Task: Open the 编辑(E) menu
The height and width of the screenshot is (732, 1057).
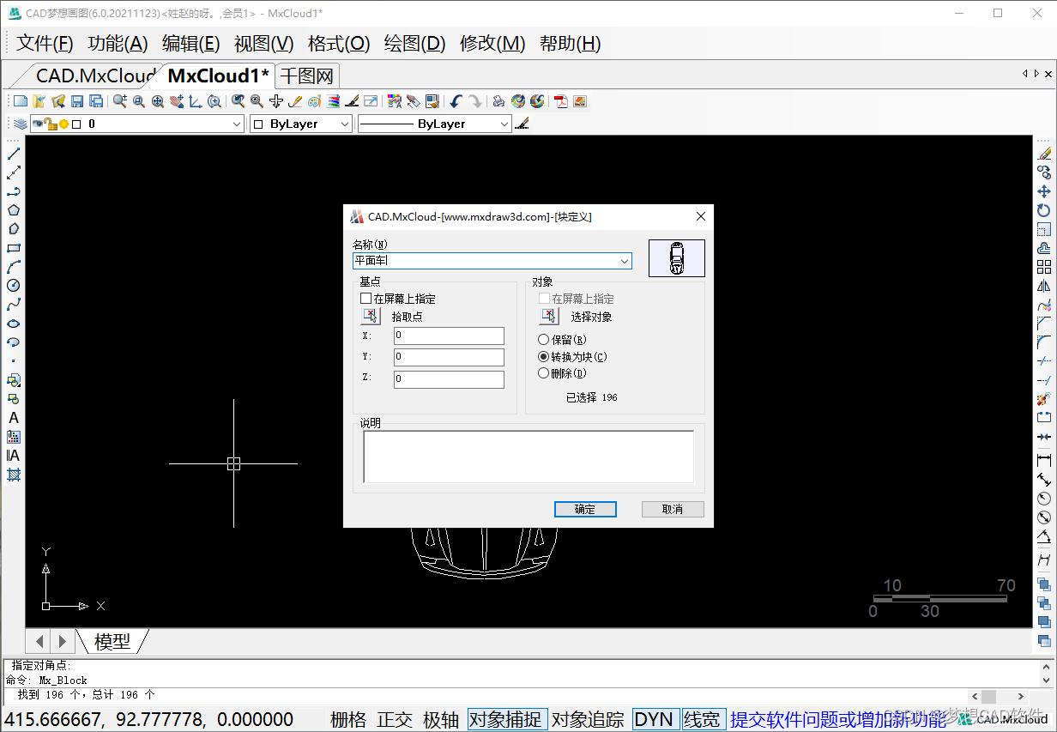Action: click(x=191, y=44)
